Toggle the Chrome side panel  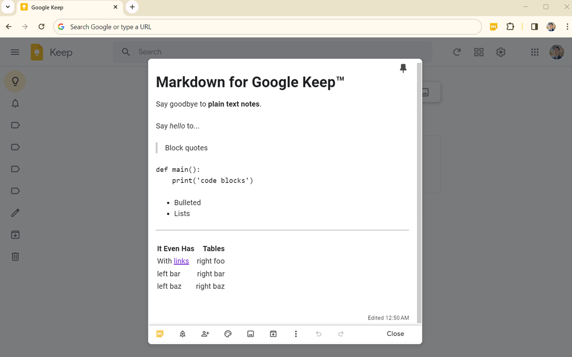click(x=534, y=27)
